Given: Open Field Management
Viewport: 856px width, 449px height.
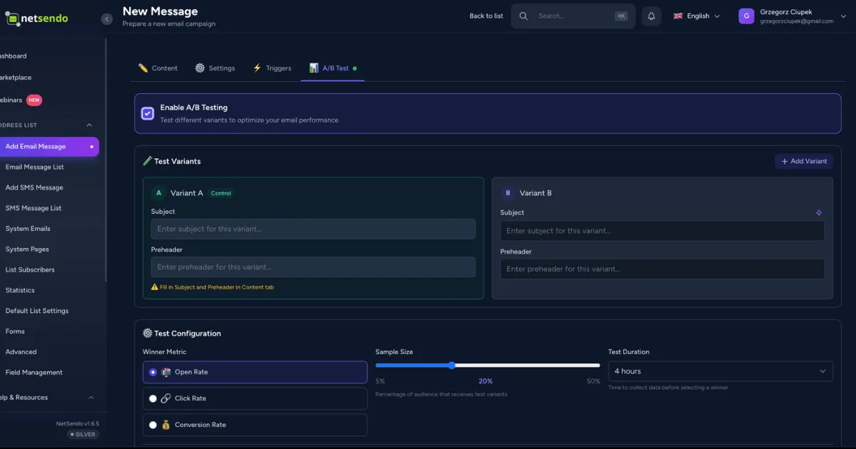Looking at the screenshot, I should click(34, 372).
